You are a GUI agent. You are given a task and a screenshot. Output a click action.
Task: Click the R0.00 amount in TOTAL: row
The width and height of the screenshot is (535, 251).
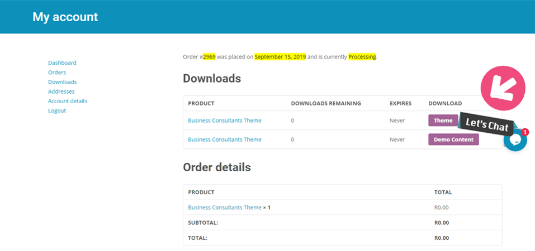pos(442,238)
